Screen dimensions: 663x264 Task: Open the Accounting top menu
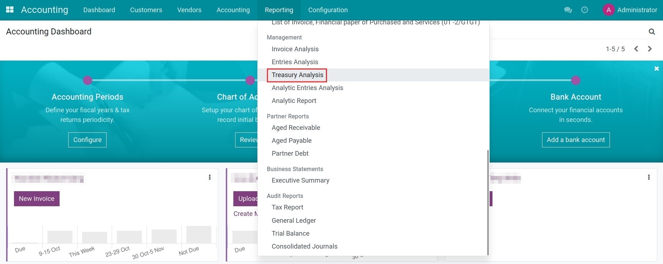233,10
